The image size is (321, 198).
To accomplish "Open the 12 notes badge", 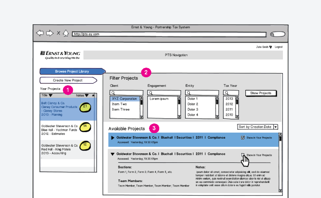I will pyautogui.click(x=85, y=146).
